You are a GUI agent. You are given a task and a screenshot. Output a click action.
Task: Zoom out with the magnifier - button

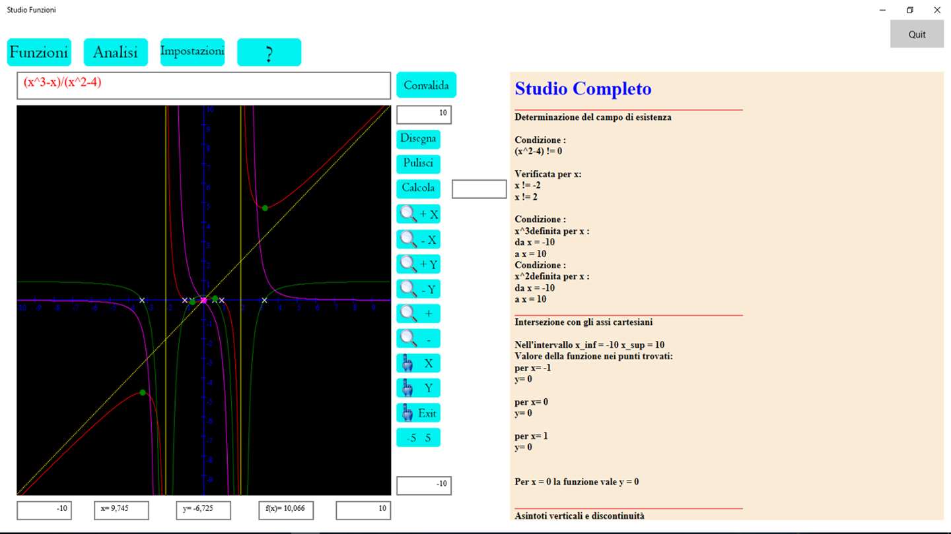point(419,339)
